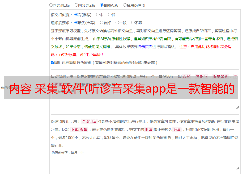Toggle 同时对标题进行伪原创 checkbox
This screenshot has width=242, height=175.
click(x=53, y=62)
